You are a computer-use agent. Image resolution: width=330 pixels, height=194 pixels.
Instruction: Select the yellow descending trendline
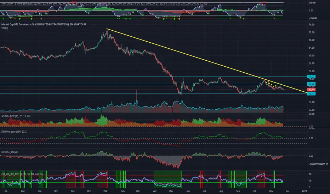pos(207,61)
